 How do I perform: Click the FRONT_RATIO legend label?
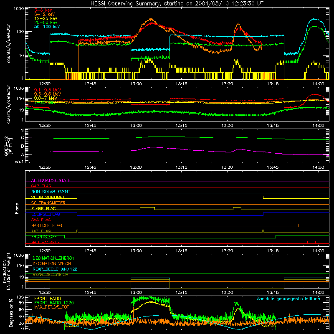coord(48,299)
